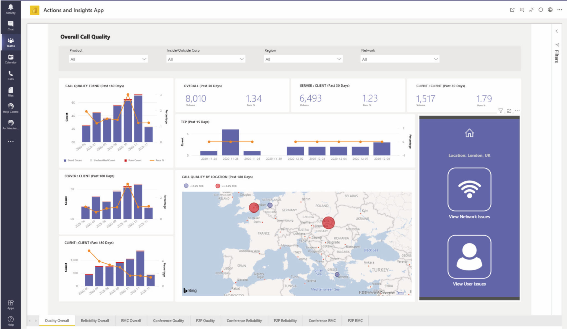Click the large red London map bubble
This screenshot has height=329, width=567.
[254, 207]
